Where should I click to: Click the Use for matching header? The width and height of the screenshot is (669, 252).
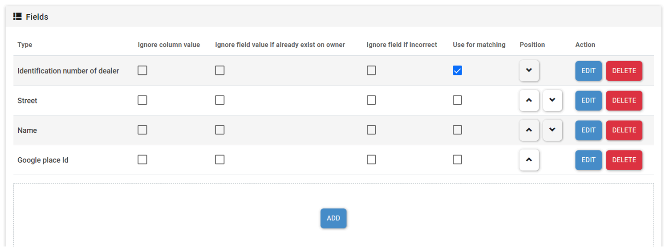[x=479, y=45]
